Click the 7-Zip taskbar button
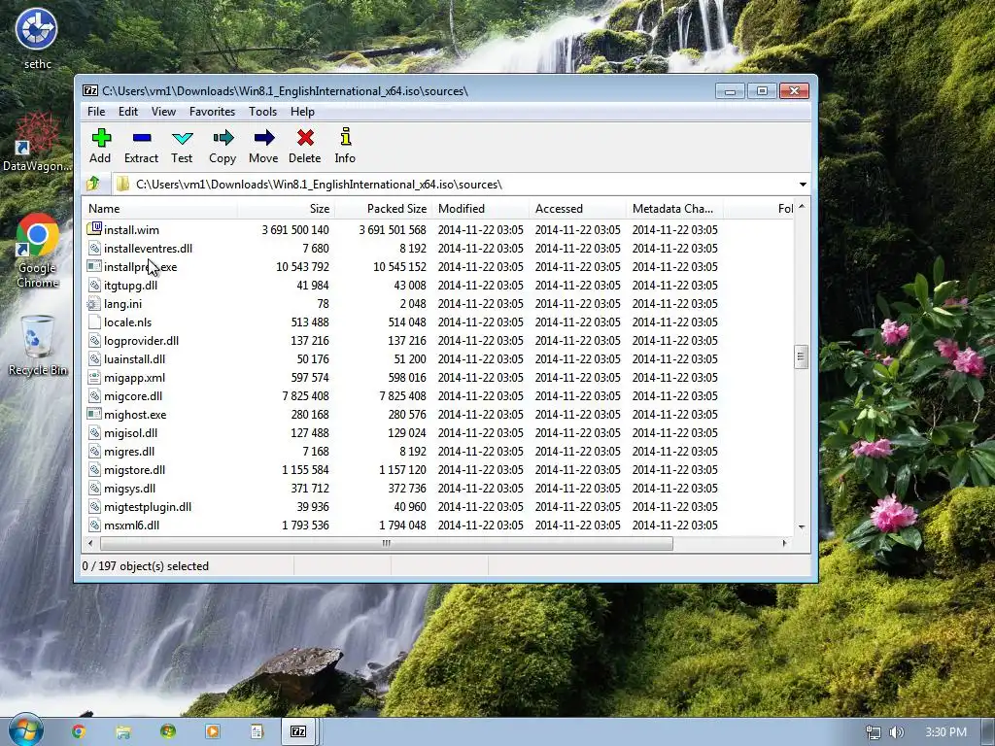The image size is (995, 746). tap(298, 731)
